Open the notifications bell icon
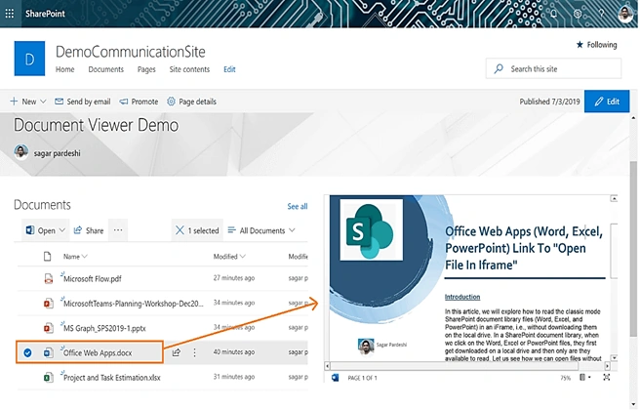Image resolution: width=640 pixels, height=410 pixels. point(553,14)
